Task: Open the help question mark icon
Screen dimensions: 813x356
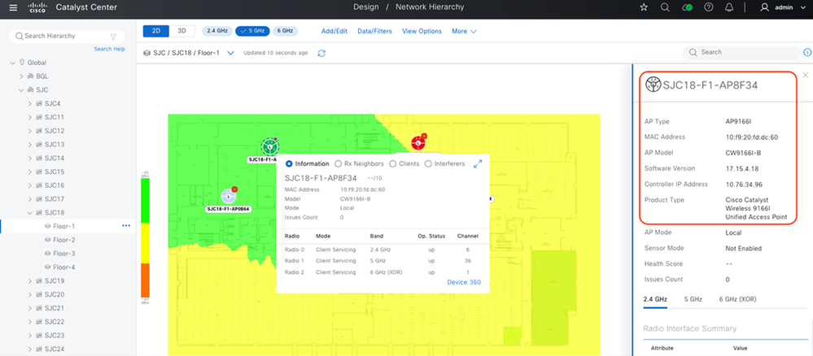Action: tap(708, 7)
